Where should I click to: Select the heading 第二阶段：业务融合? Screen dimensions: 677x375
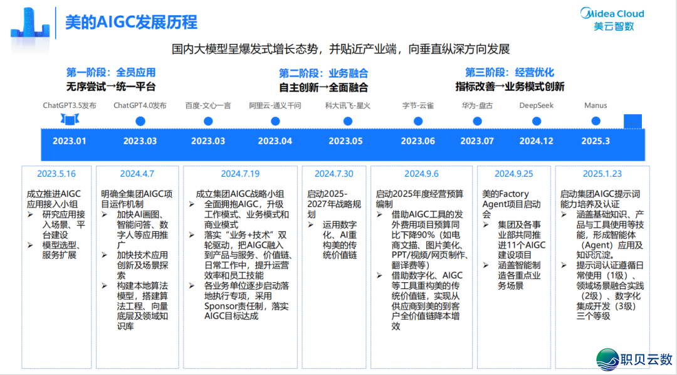click(x=323, y=73)
